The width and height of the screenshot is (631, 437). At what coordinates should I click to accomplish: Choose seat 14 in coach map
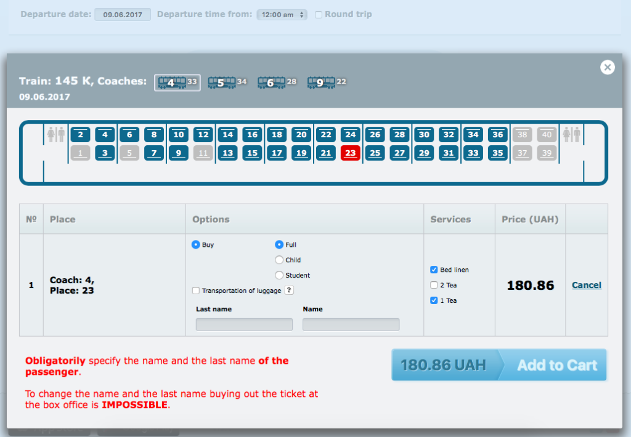228,135
